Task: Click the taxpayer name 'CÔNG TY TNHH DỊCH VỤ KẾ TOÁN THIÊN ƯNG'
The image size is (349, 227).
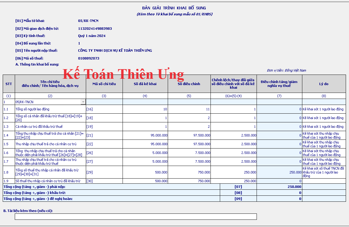Action: (115, 51)
